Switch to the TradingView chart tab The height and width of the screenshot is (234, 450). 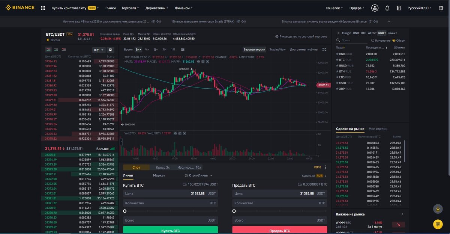click(x=277, y=49)
